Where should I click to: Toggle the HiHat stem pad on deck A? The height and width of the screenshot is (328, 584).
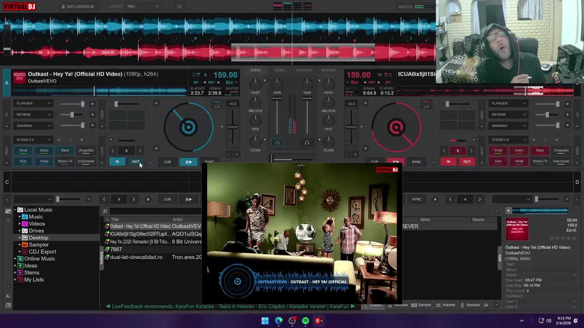point(44,161)
